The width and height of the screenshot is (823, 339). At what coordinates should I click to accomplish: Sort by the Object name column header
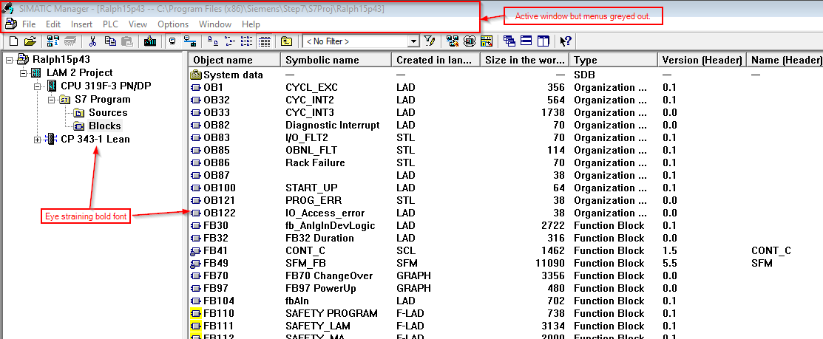234,61
